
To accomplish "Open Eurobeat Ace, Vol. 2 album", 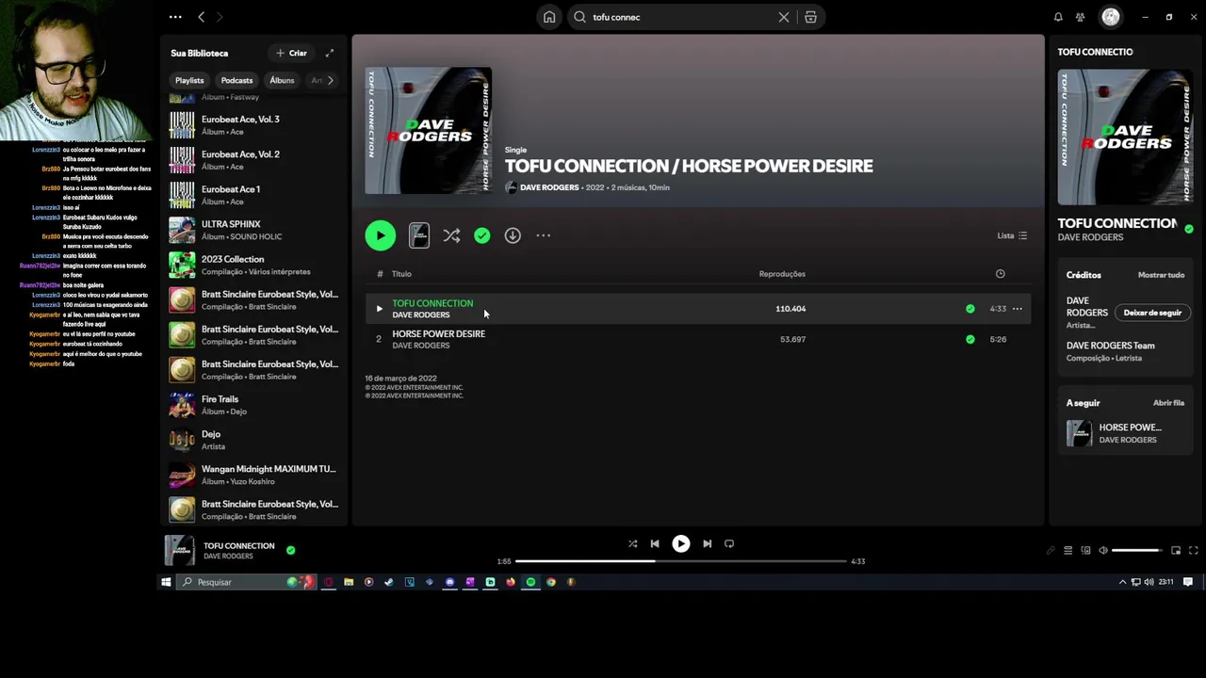I will (253, 160).
